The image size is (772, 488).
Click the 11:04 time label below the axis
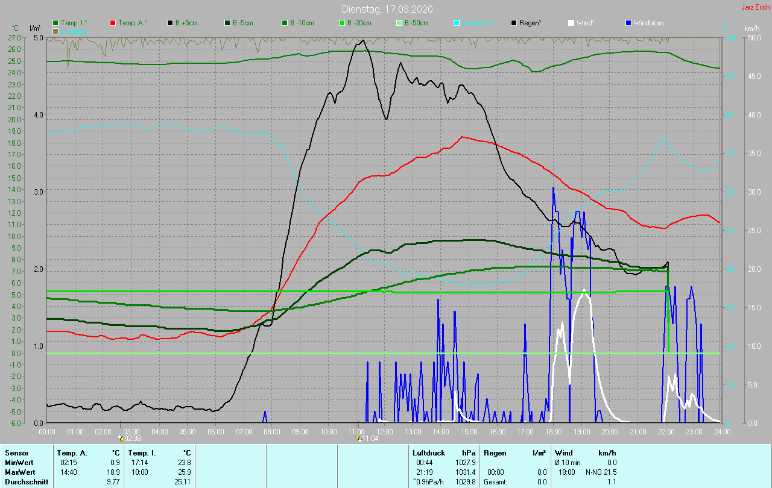370,439
